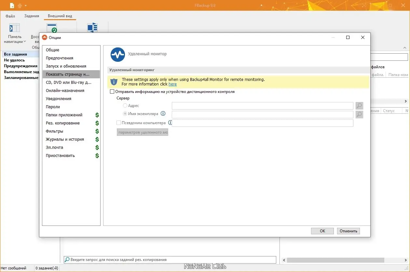Viewport: 410px width, 272px height.
Task: Click new document icon in title bar
Action: click(x=12, y=6)
